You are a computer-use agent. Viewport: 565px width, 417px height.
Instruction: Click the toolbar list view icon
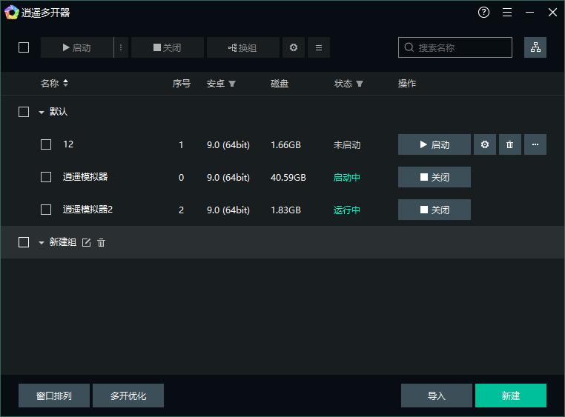[319, 47]
